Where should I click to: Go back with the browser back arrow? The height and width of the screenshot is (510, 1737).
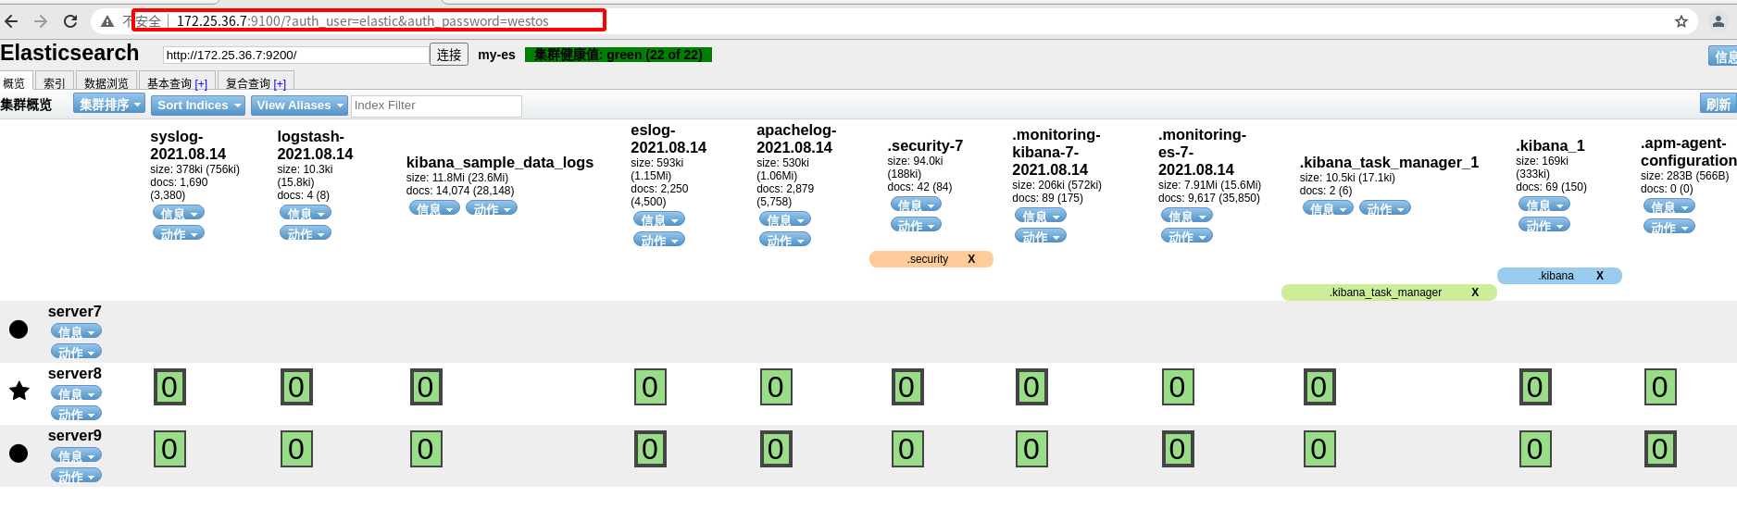pos(12,21)
